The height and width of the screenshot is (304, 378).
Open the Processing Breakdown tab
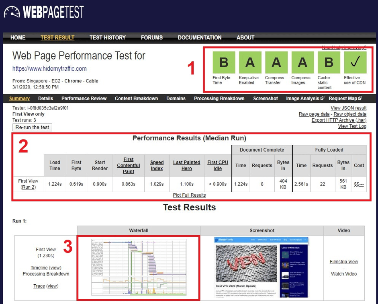(219, 99)
